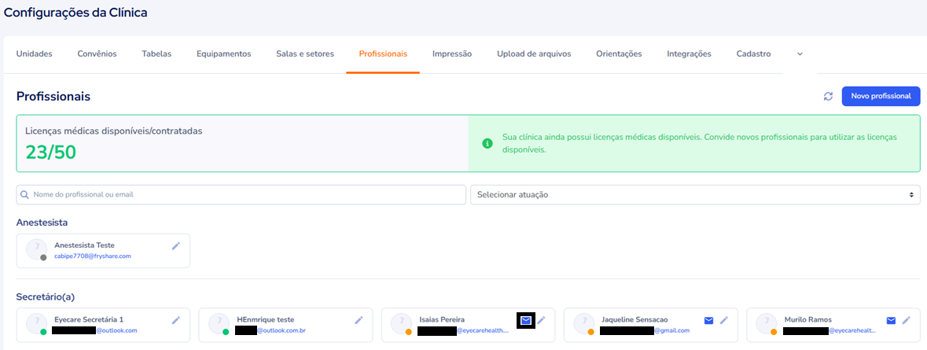Image resolution: width=927 pixels, height=350 pixels.
Task: Click envelope icon on Murilo Ramos card
Action: (891, 320)
